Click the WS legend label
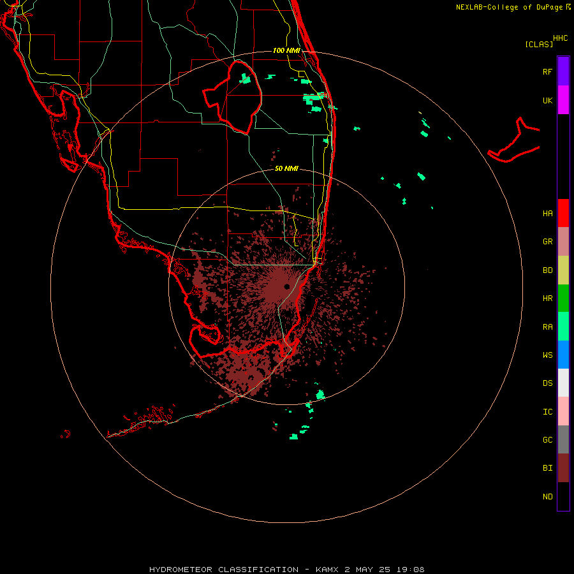The image size is (574, 574). pyautogui.click(x=547, y=355)
